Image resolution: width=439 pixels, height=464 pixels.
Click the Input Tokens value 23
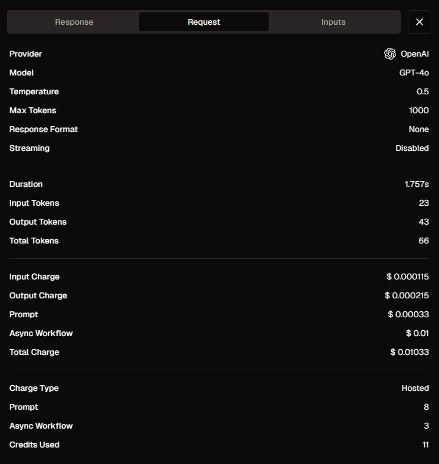(x=424, y=203)
